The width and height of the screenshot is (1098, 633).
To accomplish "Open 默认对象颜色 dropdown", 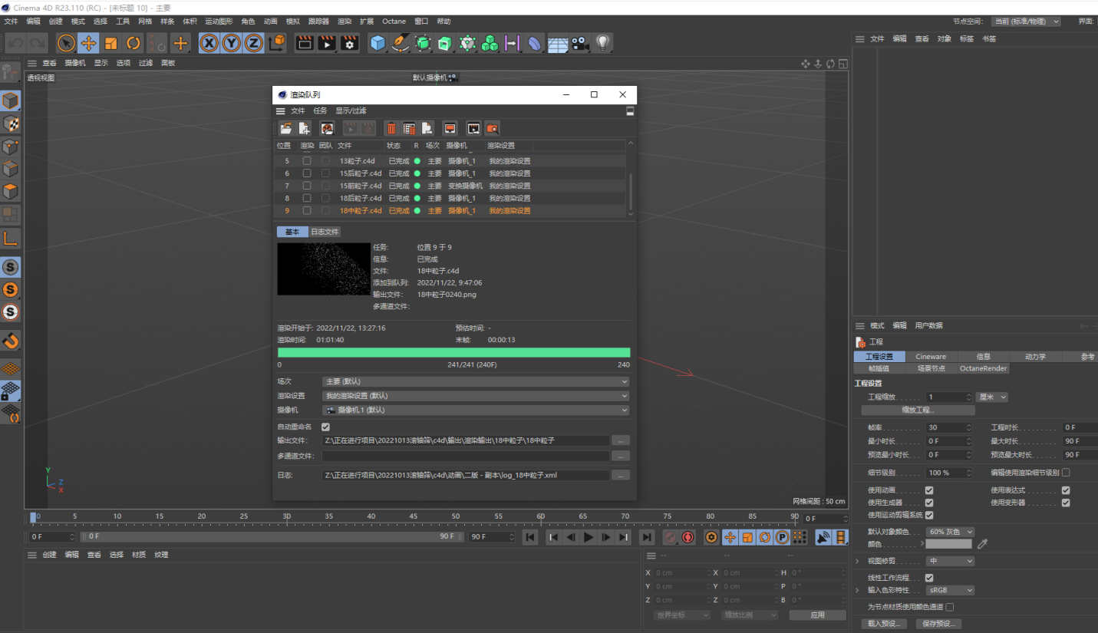I will point(950,532).
